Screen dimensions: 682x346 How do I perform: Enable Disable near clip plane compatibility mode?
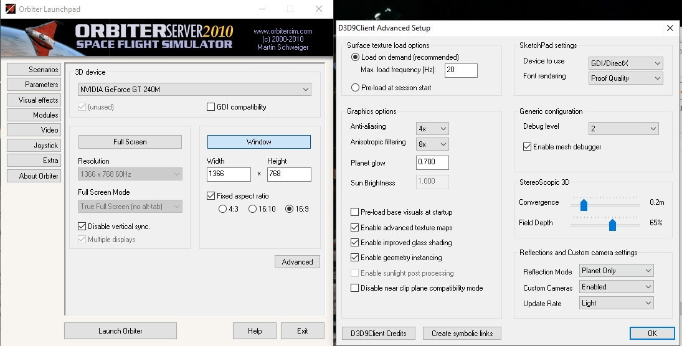[x=355, y=288]
